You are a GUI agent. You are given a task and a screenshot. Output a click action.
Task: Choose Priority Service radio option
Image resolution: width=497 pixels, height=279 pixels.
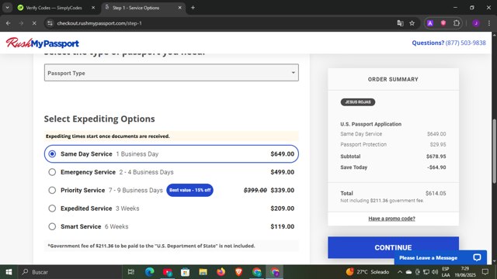tap(52, 190)
